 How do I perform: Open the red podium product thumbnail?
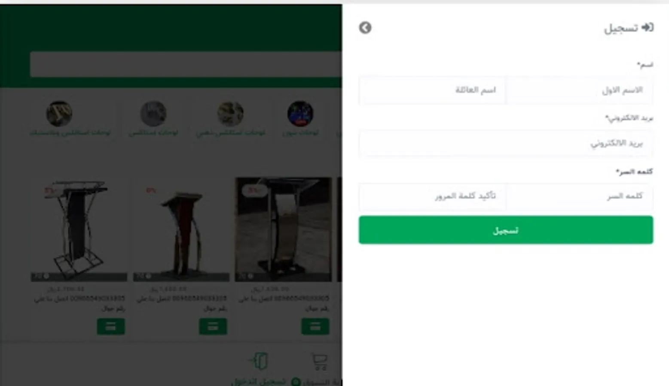(181, 229)
